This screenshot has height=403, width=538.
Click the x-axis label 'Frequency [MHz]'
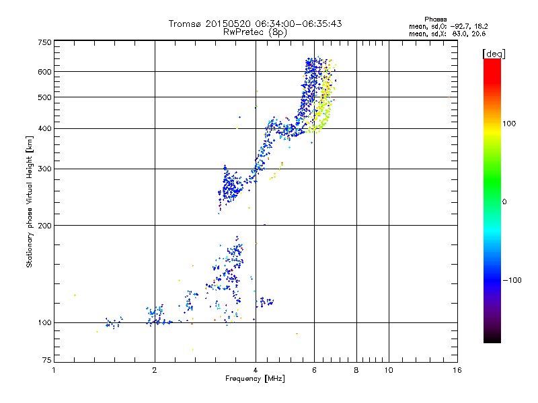coord(255,379)
